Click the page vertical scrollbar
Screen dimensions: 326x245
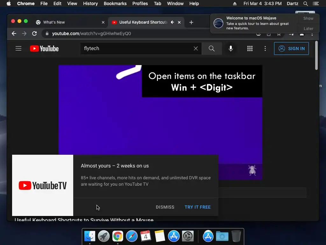coord(316,56)
